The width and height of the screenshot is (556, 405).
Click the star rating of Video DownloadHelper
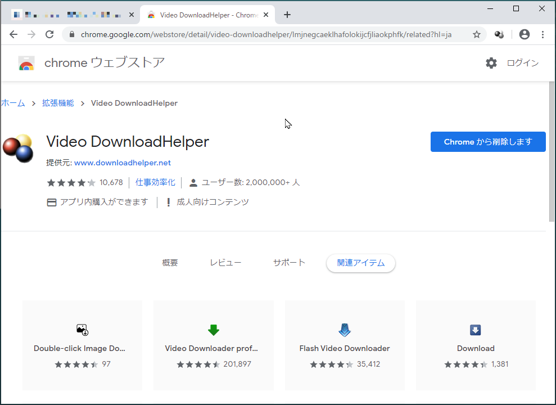pyautogui.click(x=71, y=183)
